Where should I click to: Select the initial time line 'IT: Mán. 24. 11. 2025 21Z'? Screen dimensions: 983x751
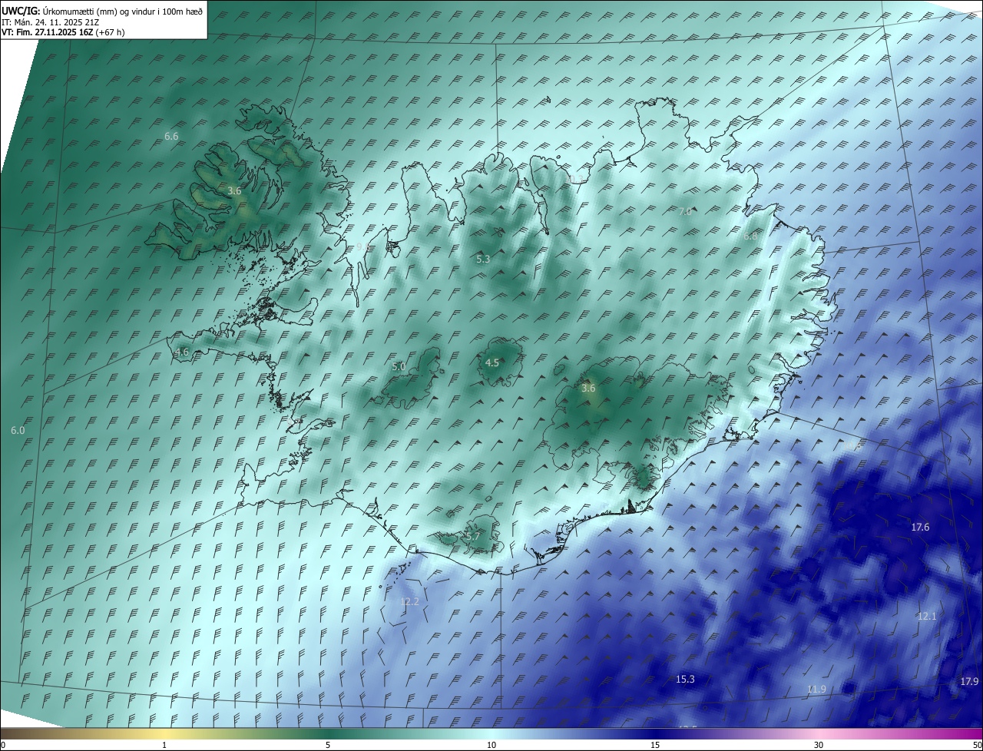pyautogui.click(x=51, y=22)
